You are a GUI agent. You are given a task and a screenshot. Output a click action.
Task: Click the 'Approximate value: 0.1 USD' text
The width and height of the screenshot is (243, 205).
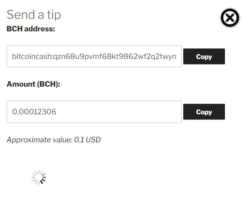pos(53,140)
